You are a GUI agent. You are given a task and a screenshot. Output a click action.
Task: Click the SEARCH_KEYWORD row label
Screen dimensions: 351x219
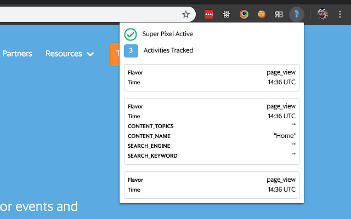point(152,155)
